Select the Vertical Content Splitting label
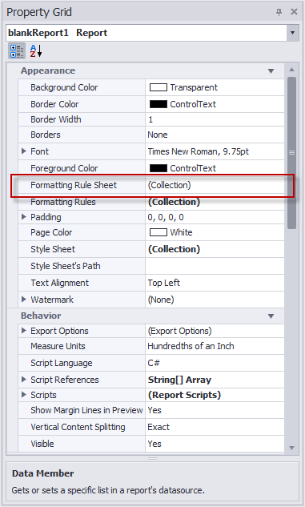The height and width of the screenshot is (507, 305). click(x=78, y=427)
